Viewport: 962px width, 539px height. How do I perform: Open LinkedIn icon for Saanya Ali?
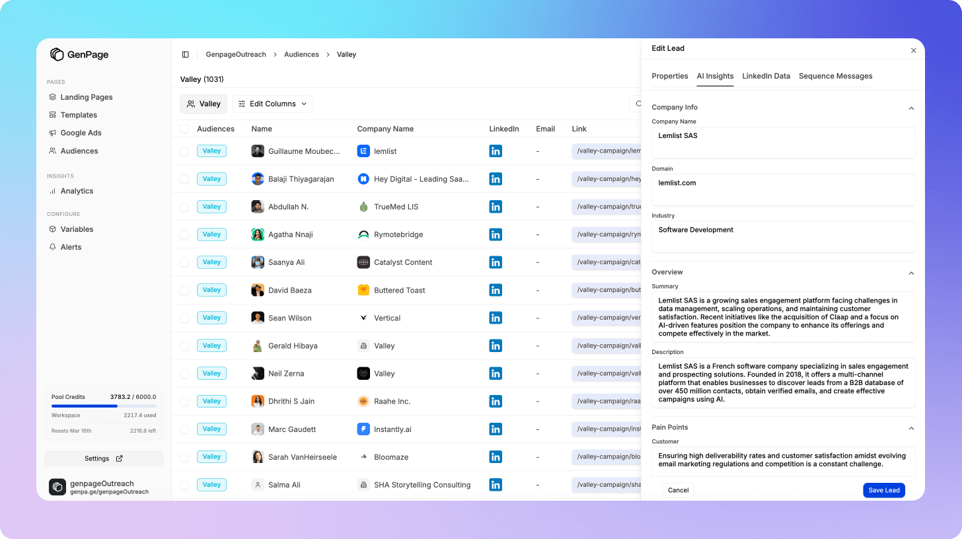(x=496, y=262)
